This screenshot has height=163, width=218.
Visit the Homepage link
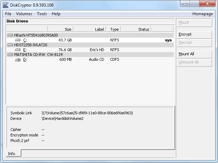[202, 14]
